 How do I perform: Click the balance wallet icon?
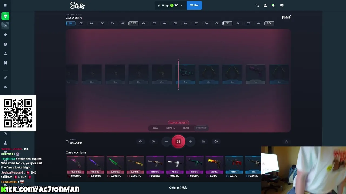click(67, 141)
